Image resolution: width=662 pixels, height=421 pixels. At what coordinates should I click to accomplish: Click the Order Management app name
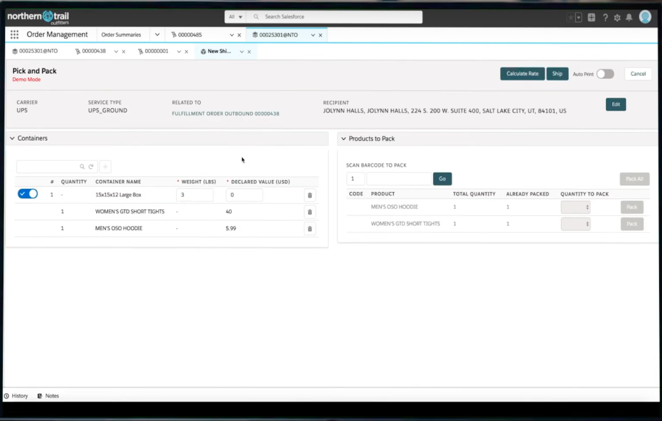click(57, 35)
